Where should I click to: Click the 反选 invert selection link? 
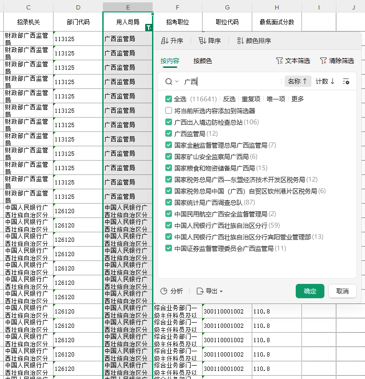point(229,99)
